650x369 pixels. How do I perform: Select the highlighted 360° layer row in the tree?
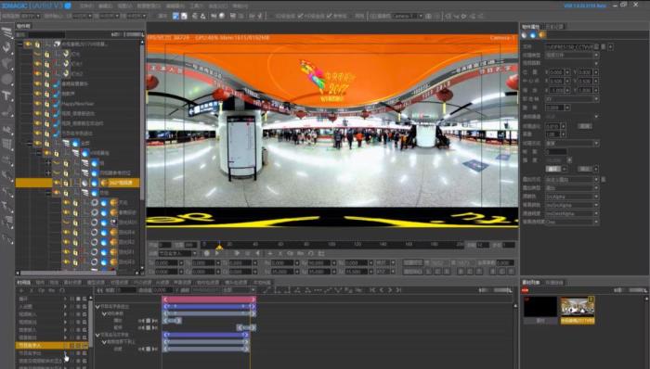(77, 183)
